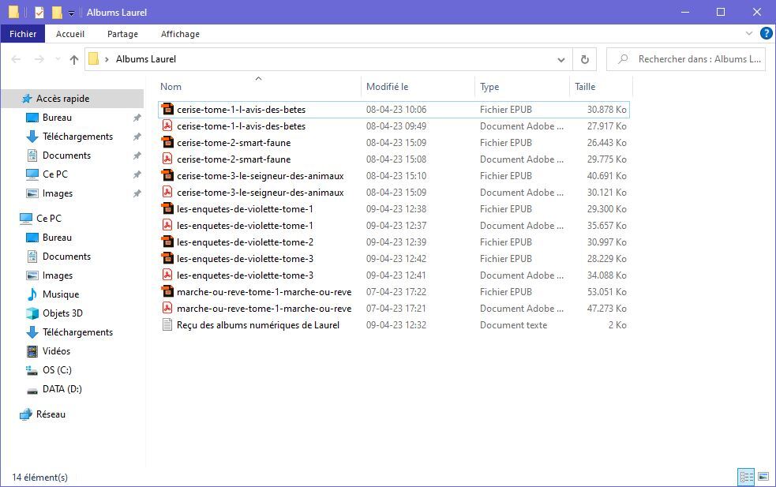Click the 40.691 Ko size cell

click(607, 176)
